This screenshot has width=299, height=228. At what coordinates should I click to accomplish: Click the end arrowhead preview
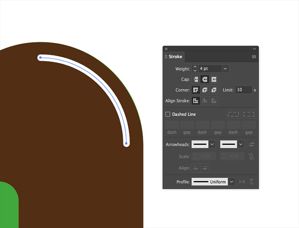coord(228,145)
